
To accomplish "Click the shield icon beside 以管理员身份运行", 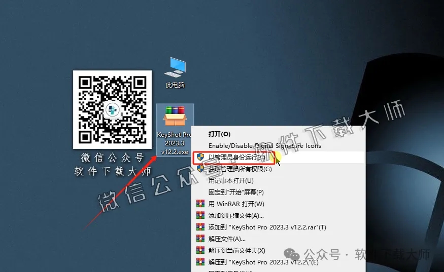I will (x=200, y=157).
